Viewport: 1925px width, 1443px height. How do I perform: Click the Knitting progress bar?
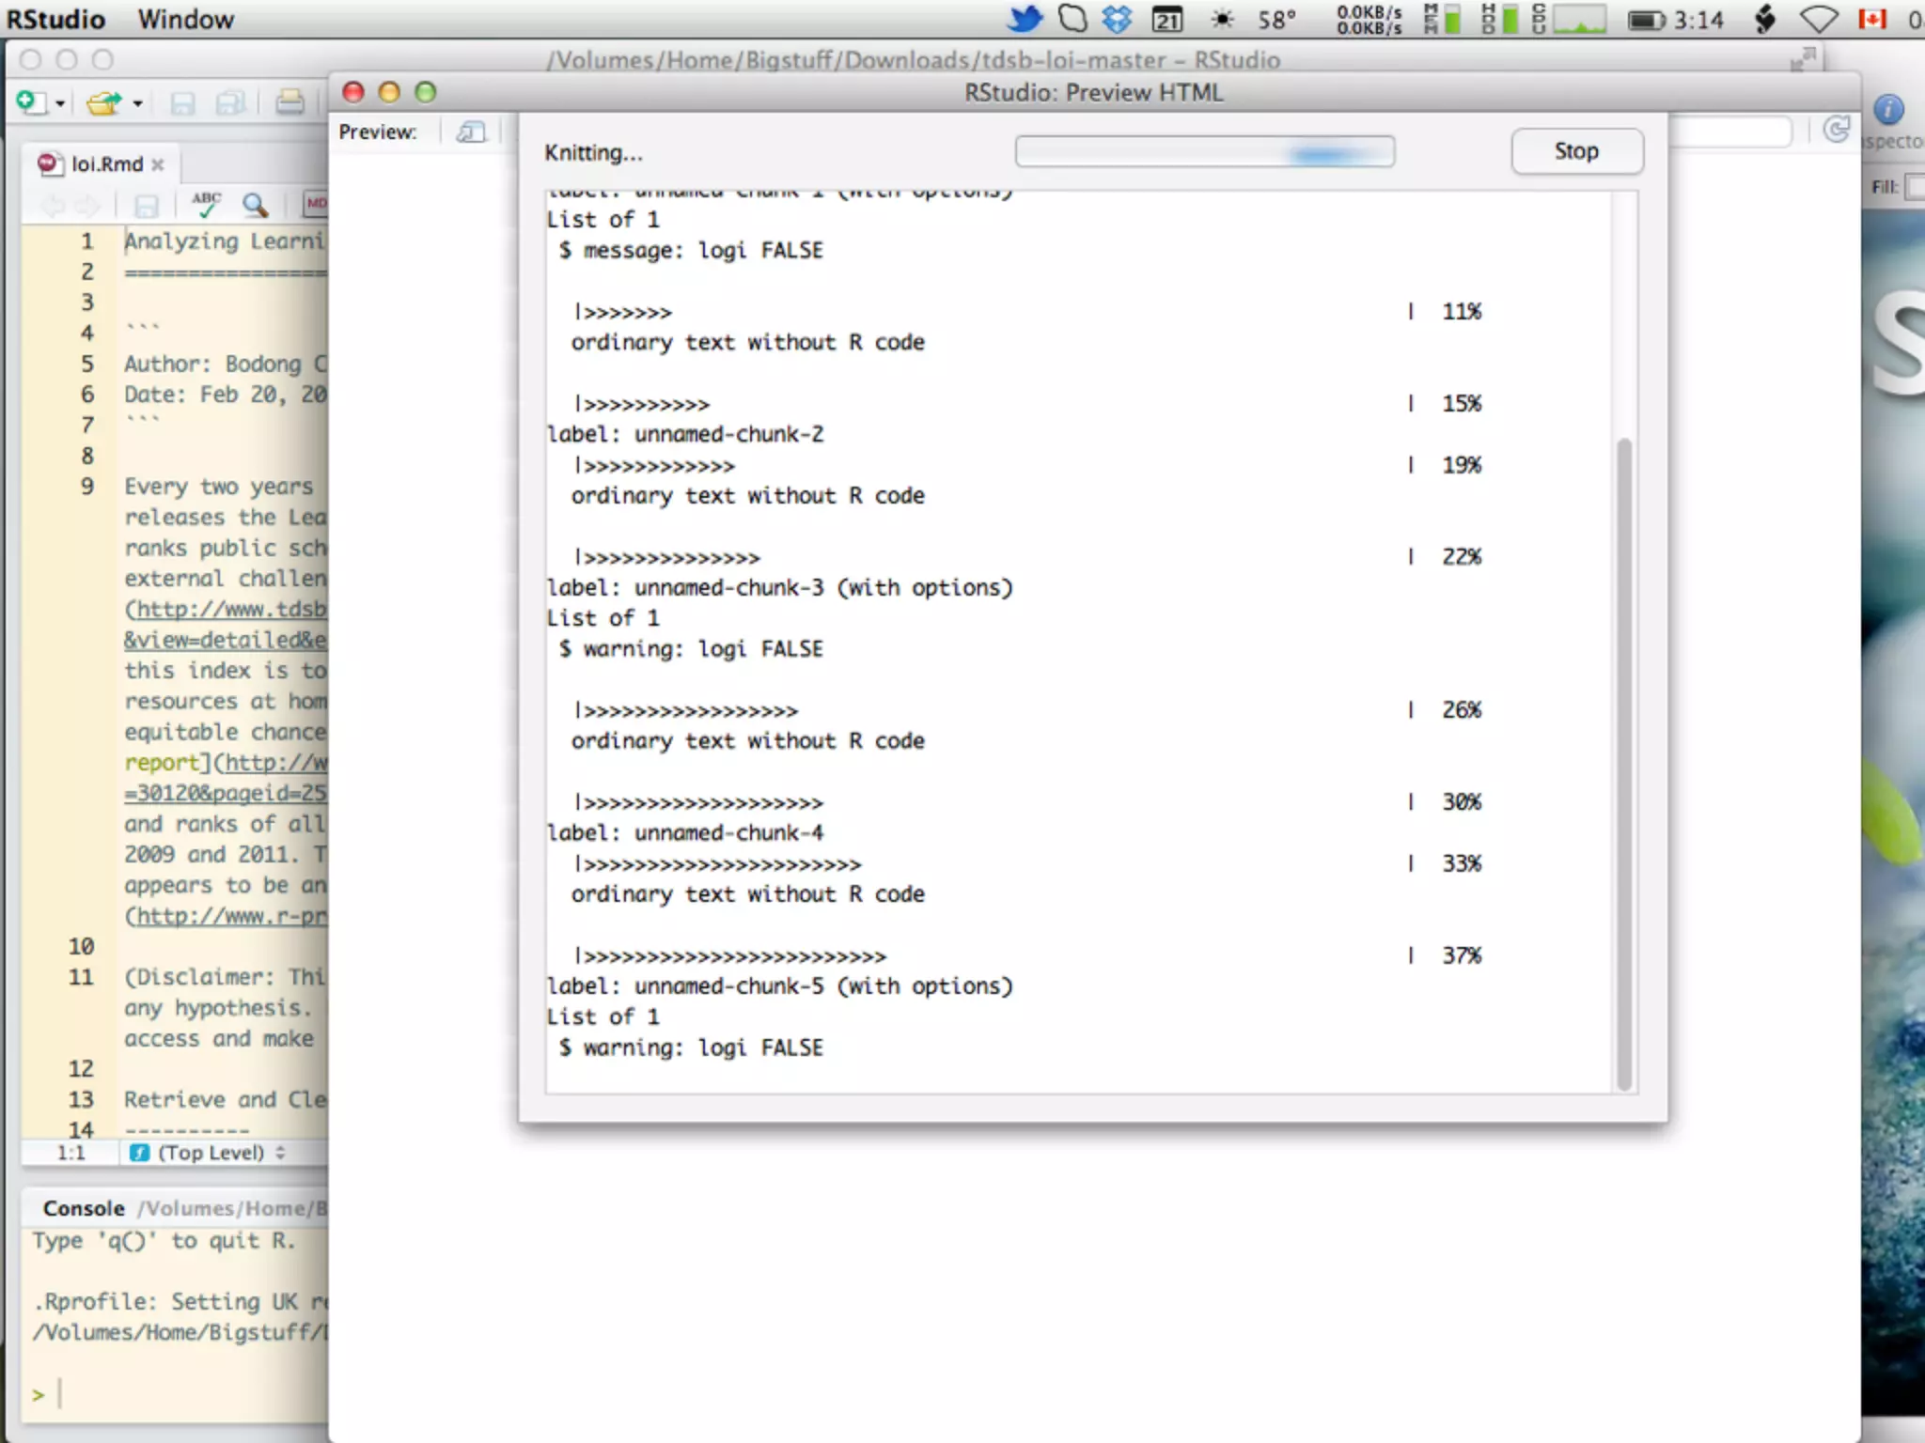point(1204,152)
